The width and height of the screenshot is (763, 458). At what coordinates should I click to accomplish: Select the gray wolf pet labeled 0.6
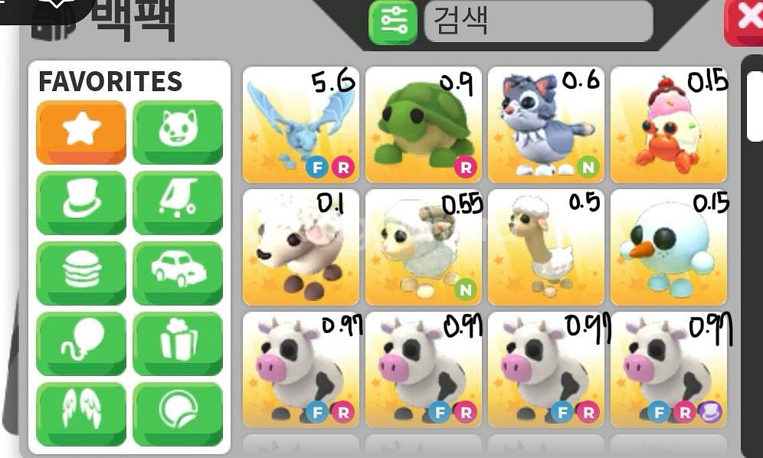(546, 125)
